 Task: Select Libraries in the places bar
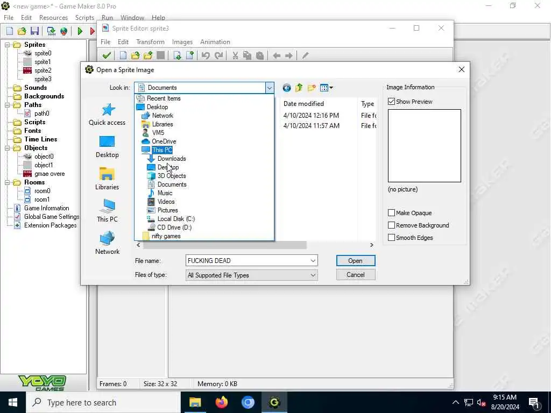[x=107, y=179]
